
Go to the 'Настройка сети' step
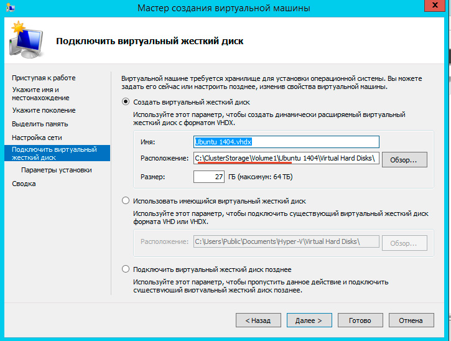37,137
